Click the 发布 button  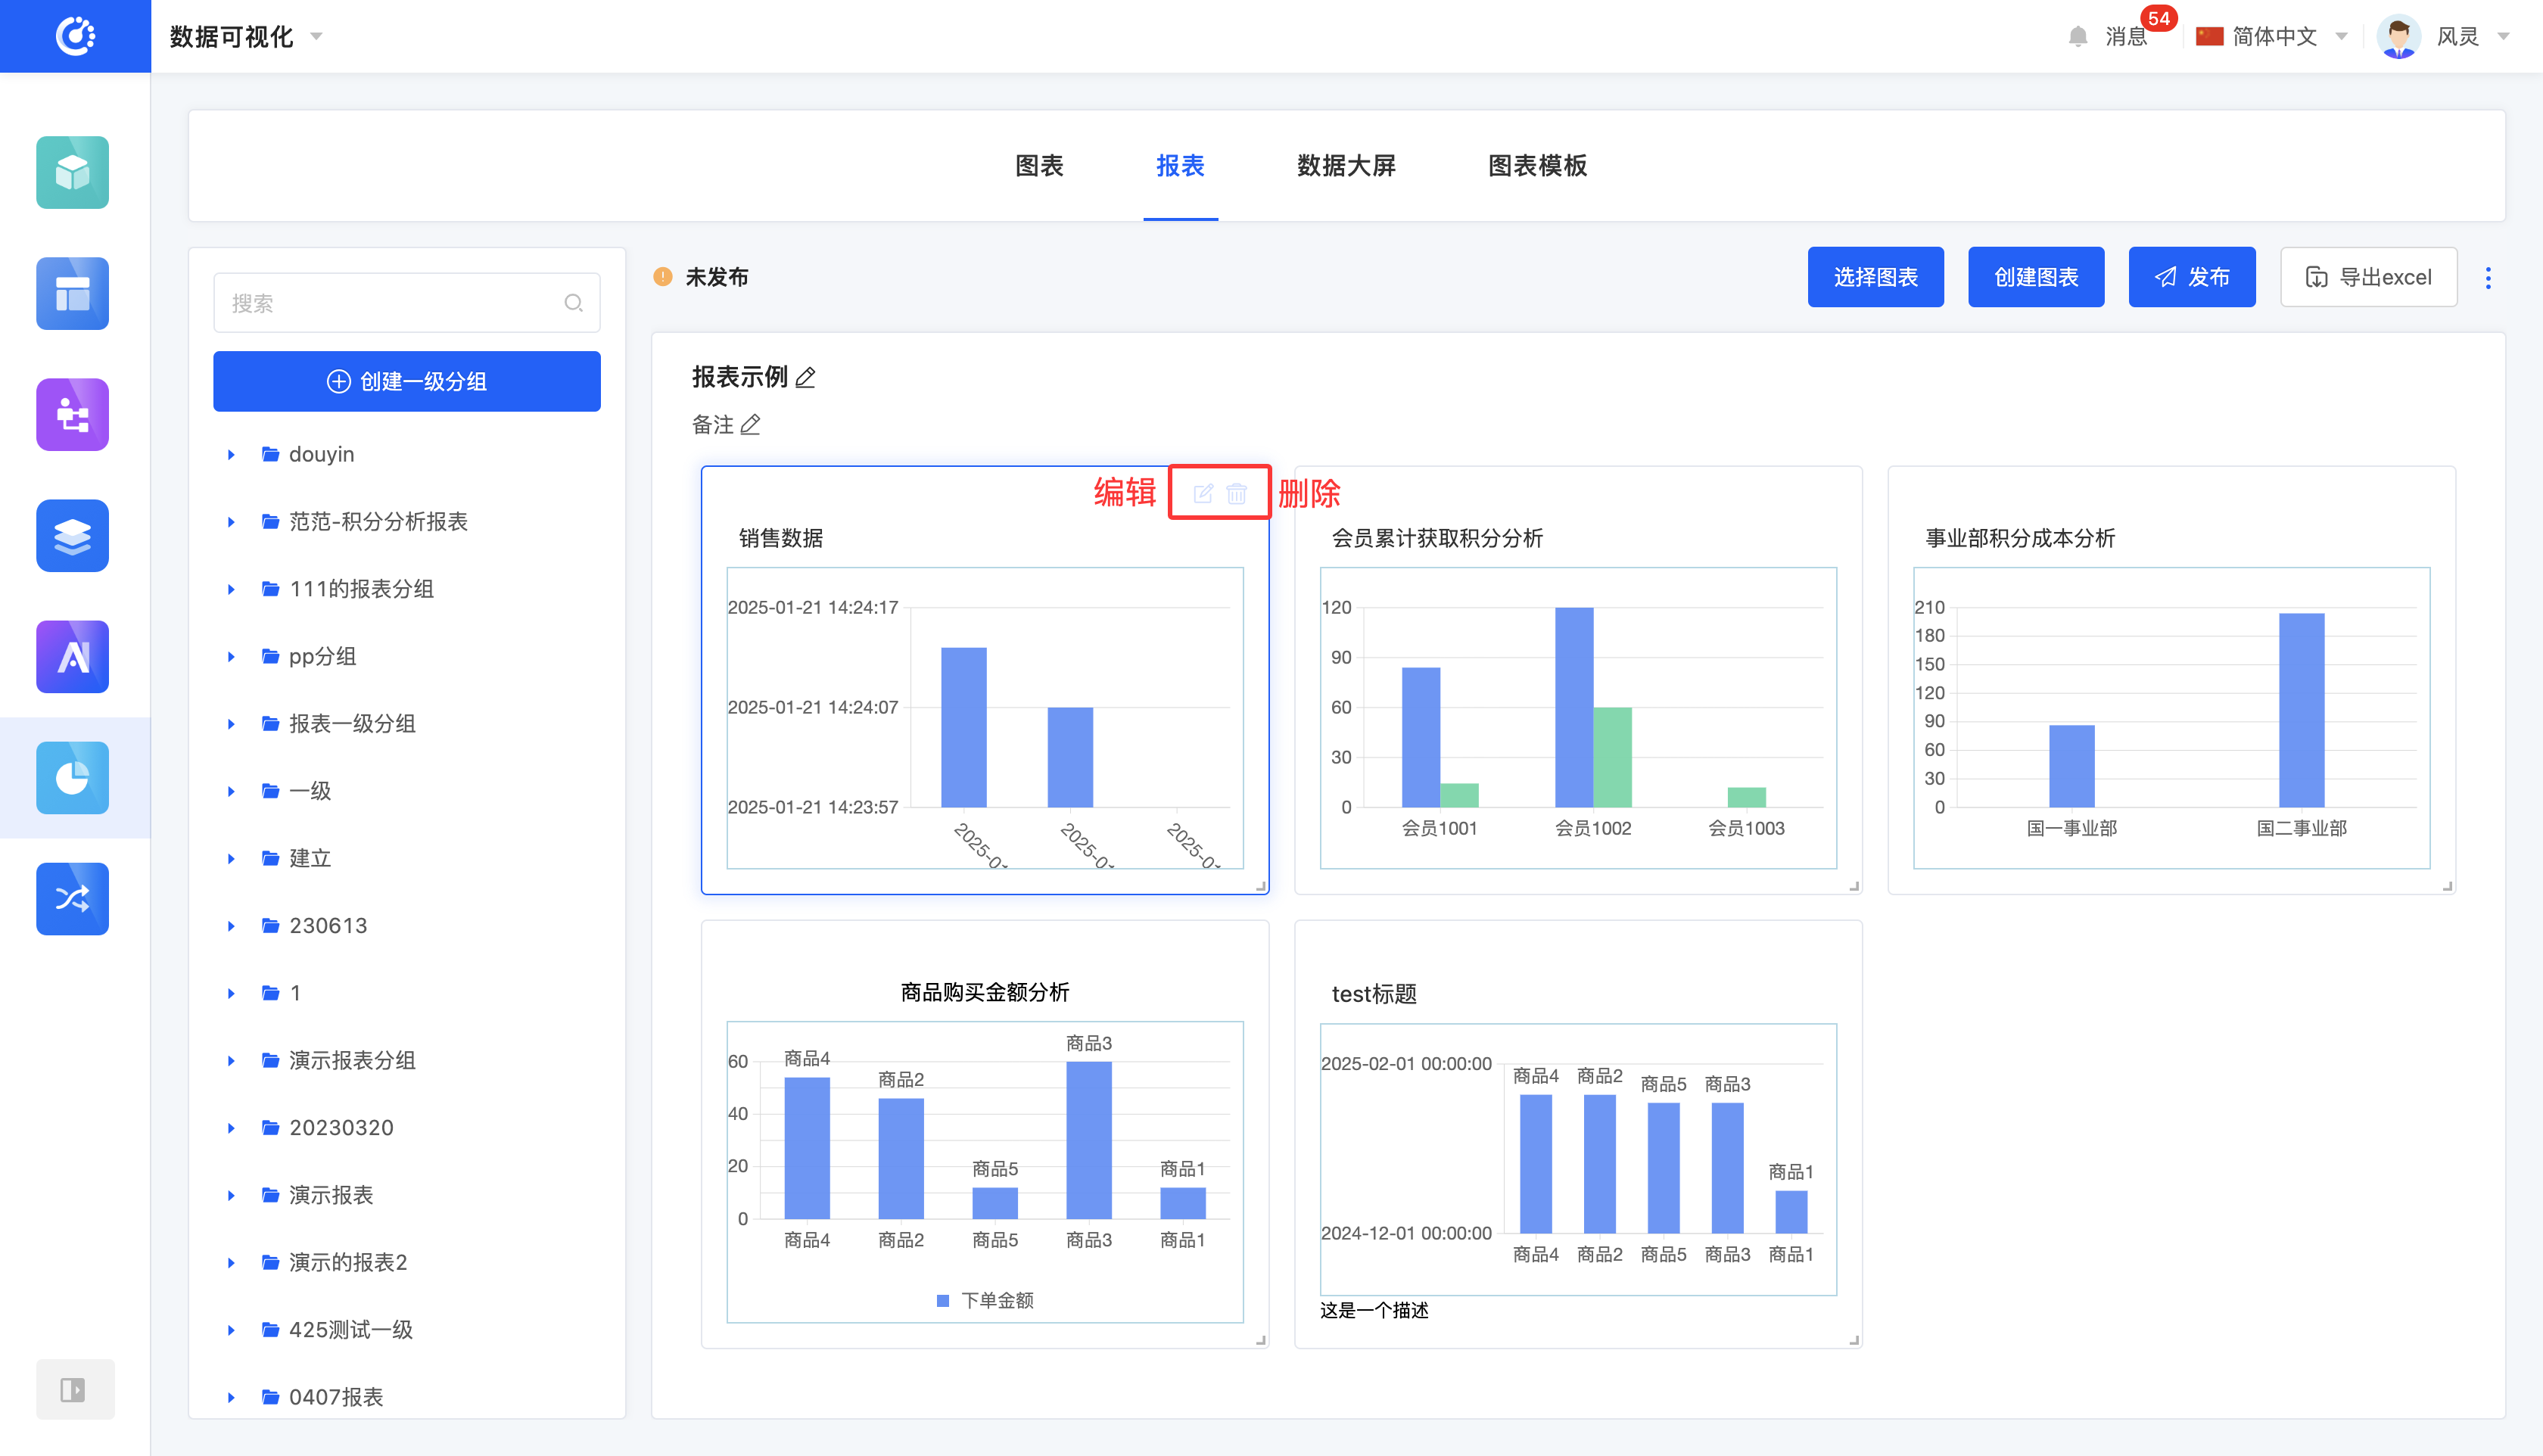(2191, 278)
